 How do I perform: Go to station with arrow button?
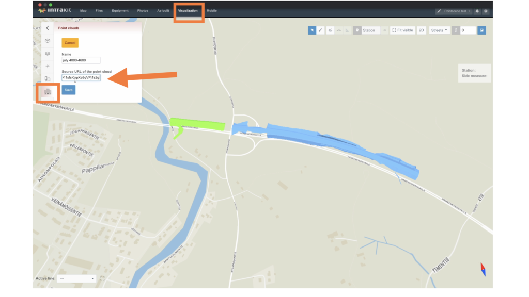point(384,30)
